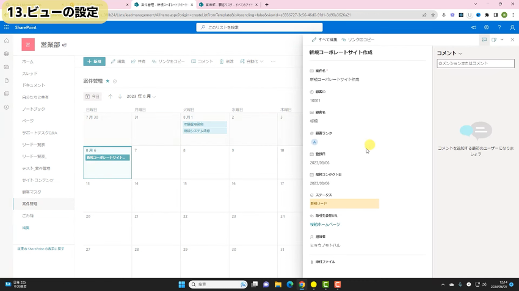519x291 pixels.
Task: Expand the 2023年8月 month picker
Action: point(141,96)
